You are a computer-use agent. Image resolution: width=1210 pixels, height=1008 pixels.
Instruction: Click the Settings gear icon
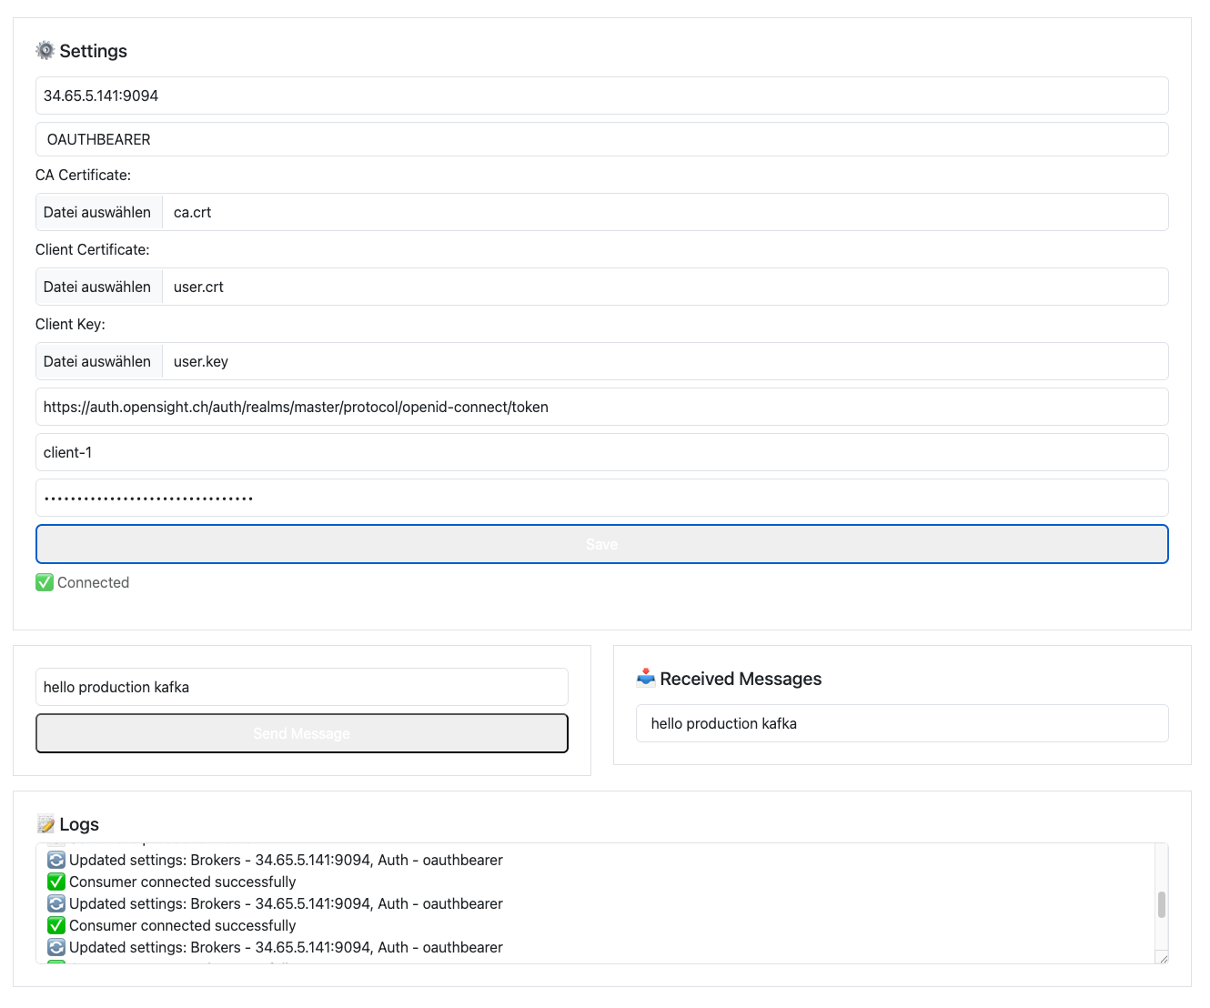[45, 51]
